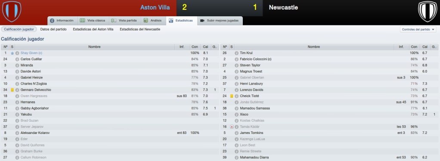Image resolution: width=440 pixels, height=161 pixels.
Task: Expand Controles del partido dropdown
Action: click(x=418, y=29)
